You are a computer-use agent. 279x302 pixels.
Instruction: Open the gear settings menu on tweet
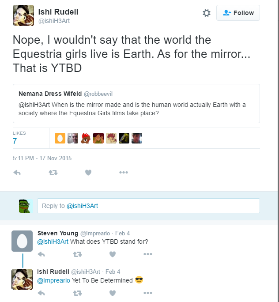point(207,13)
